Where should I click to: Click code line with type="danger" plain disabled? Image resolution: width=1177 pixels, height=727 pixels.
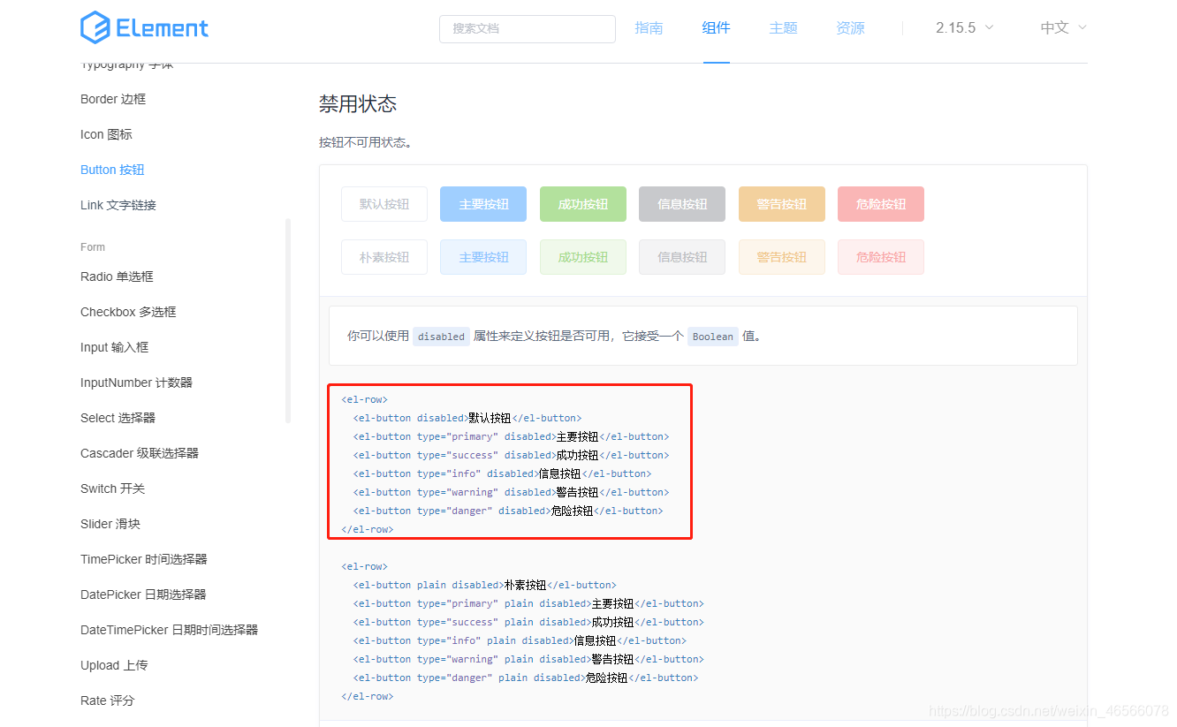click(x=526, y=678)
